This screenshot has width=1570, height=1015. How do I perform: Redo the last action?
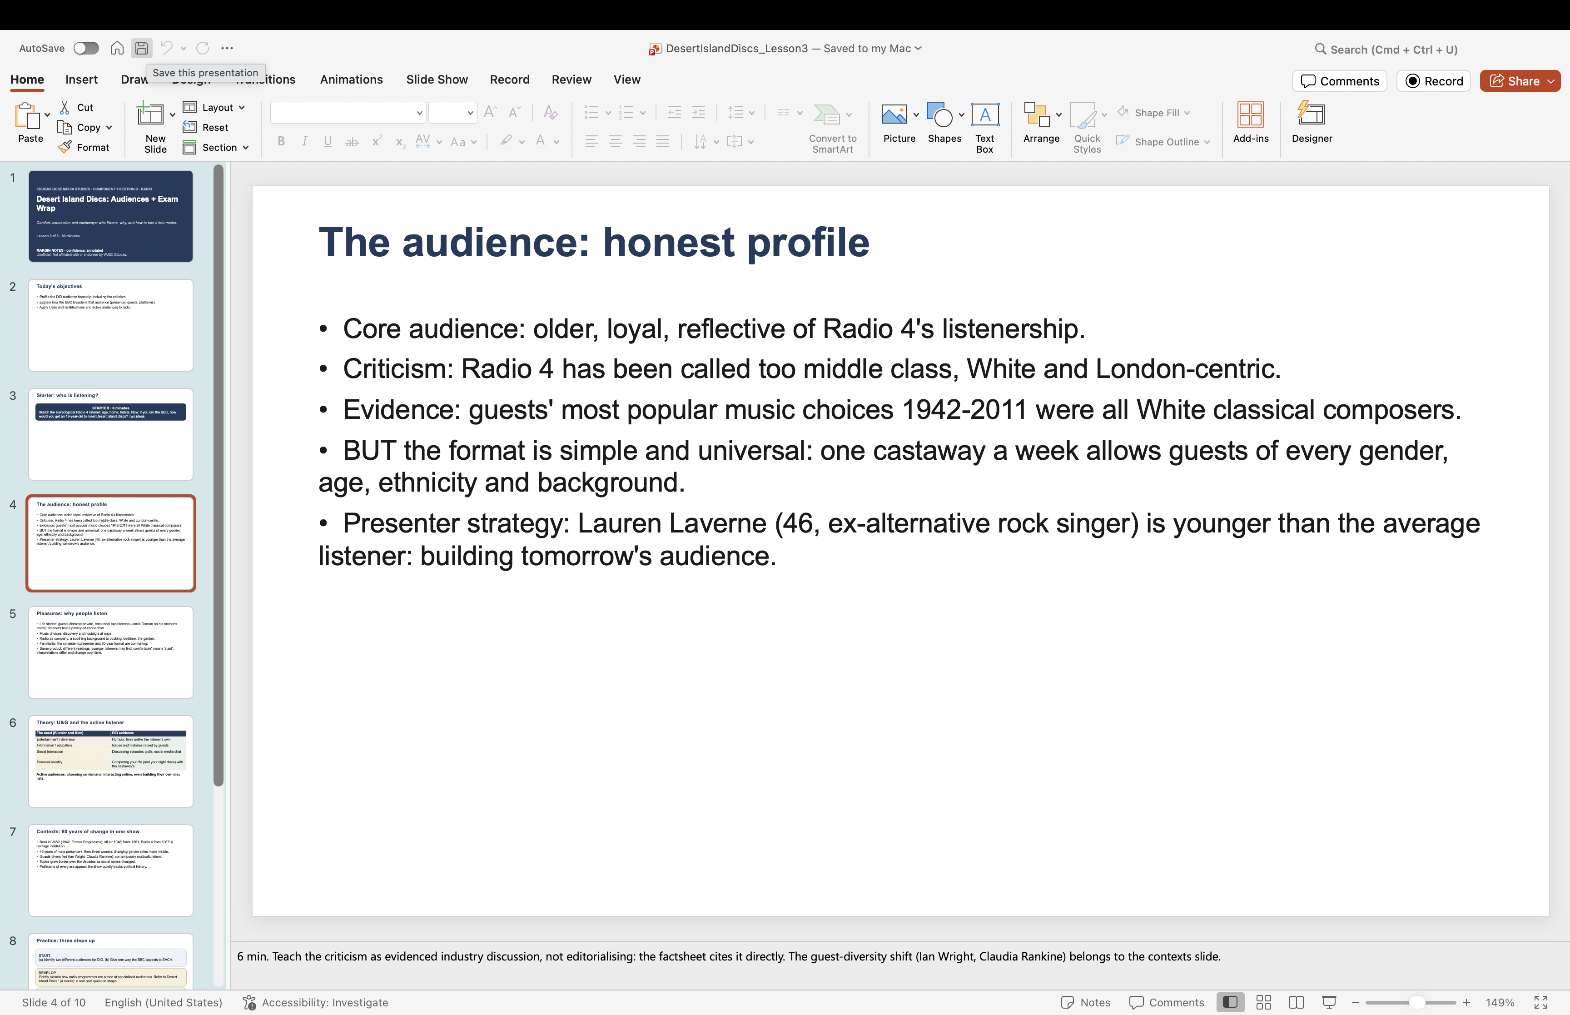(203, 48)
